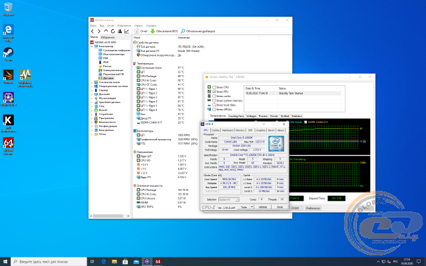426x266 pixels.
Task: Open driver updates via the magnifier icon
Action: (198, 31)
